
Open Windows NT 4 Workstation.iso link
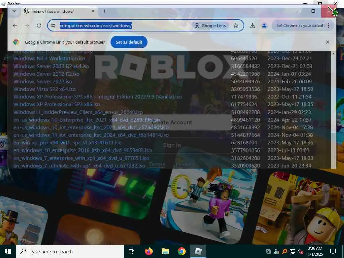49,58
